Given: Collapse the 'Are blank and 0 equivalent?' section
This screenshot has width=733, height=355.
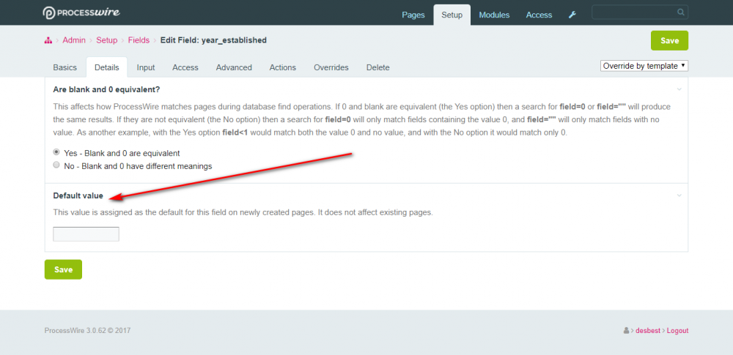Looking at the screenshot, I should 679,89.
